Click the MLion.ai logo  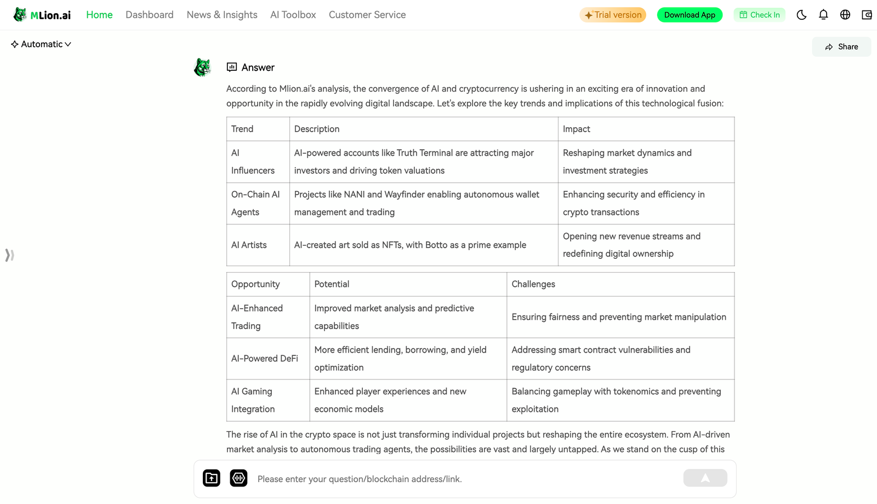(42, 15)
